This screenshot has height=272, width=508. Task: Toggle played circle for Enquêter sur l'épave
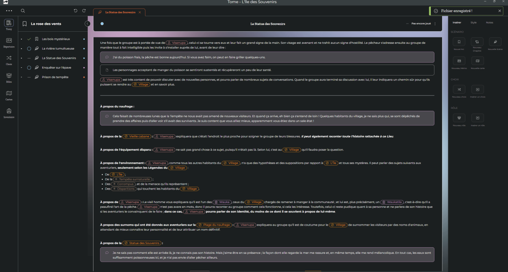tap(29, 68)
